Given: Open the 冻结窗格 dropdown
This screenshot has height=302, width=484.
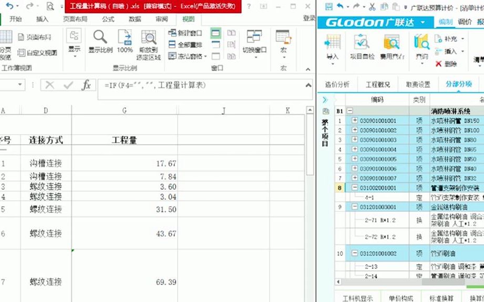Looking at the screenshot, I should click(188, 56).
